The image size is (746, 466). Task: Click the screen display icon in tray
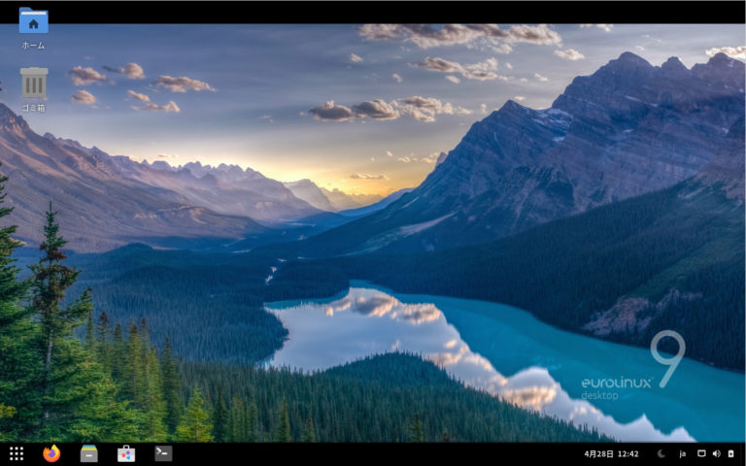point(701,453)
